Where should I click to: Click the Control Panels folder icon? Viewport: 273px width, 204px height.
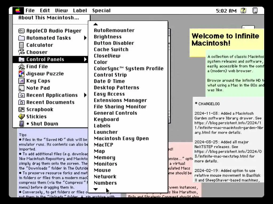coord(21,59)
